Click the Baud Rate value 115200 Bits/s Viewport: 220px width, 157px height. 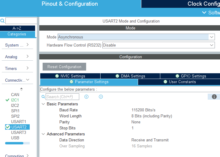143,110
